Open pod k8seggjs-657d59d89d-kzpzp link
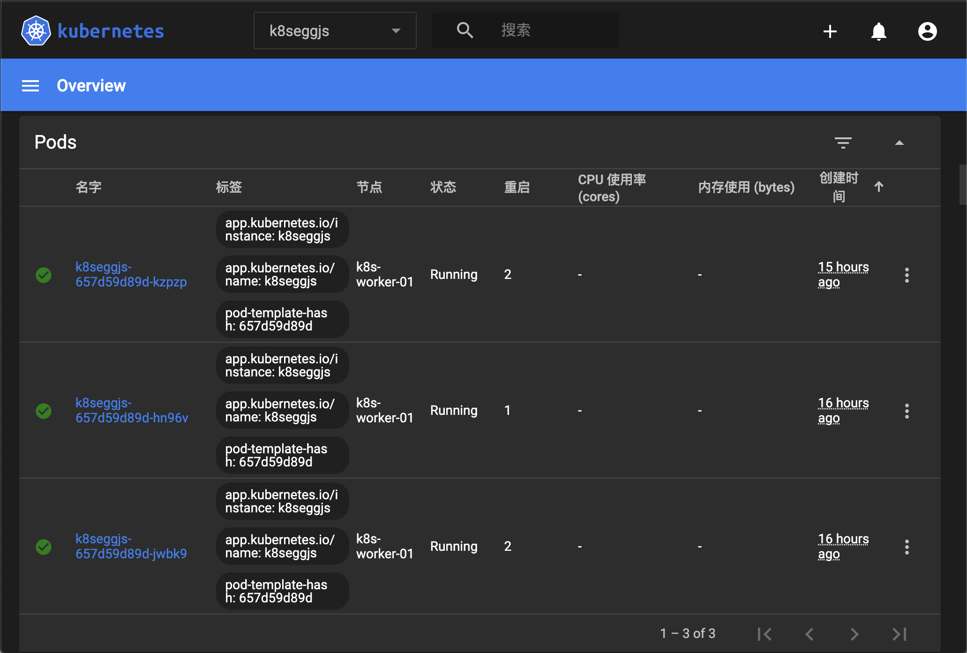967x653 pixels. click(131, 274)
